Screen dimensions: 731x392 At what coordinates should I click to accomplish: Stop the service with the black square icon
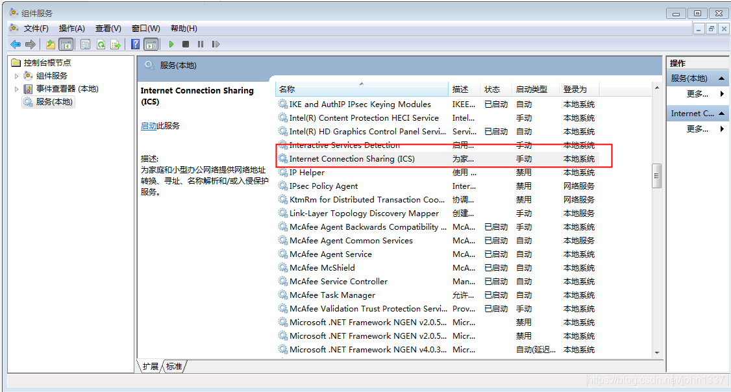click(x=186, y=44)
